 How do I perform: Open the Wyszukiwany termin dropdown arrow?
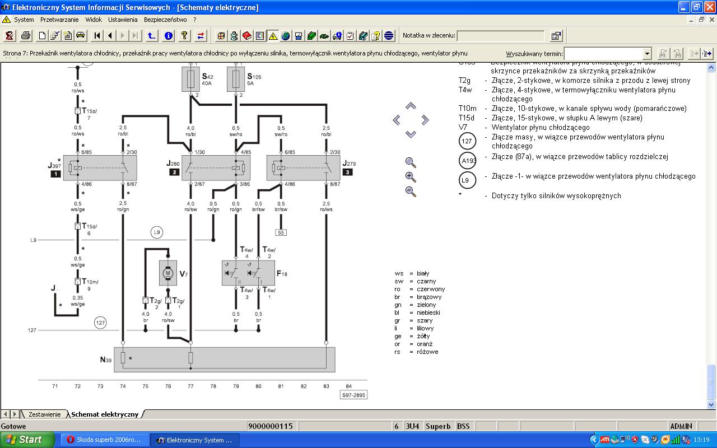(x=647, y=54)
